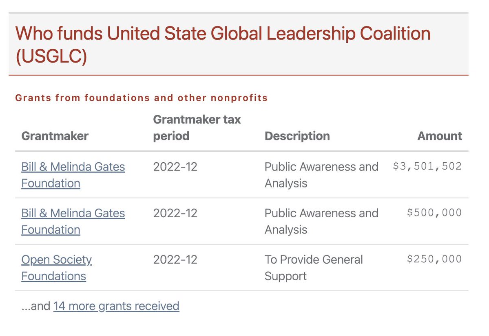489x336 pixels.
Task: Click the "14 more grants received" link
Action: (116, 306)
